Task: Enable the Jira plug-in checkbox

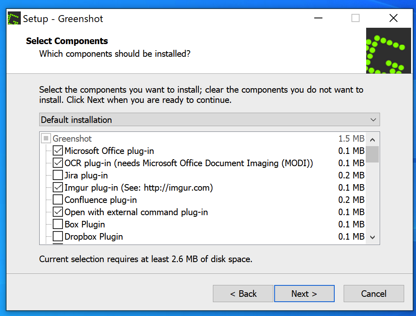Action: tap(58, 176)
